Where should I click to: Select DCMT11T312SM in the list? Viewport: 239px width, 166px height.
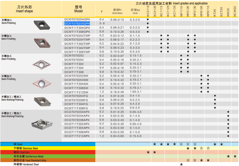point(76,92)
